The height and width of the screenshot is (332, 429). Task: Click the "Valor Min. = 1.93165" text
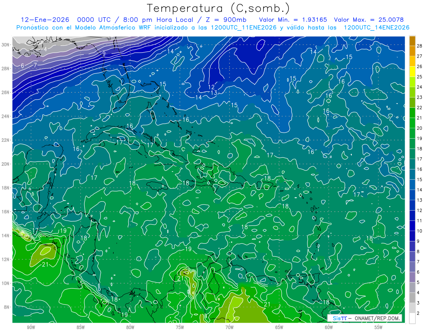coord(293,19)
